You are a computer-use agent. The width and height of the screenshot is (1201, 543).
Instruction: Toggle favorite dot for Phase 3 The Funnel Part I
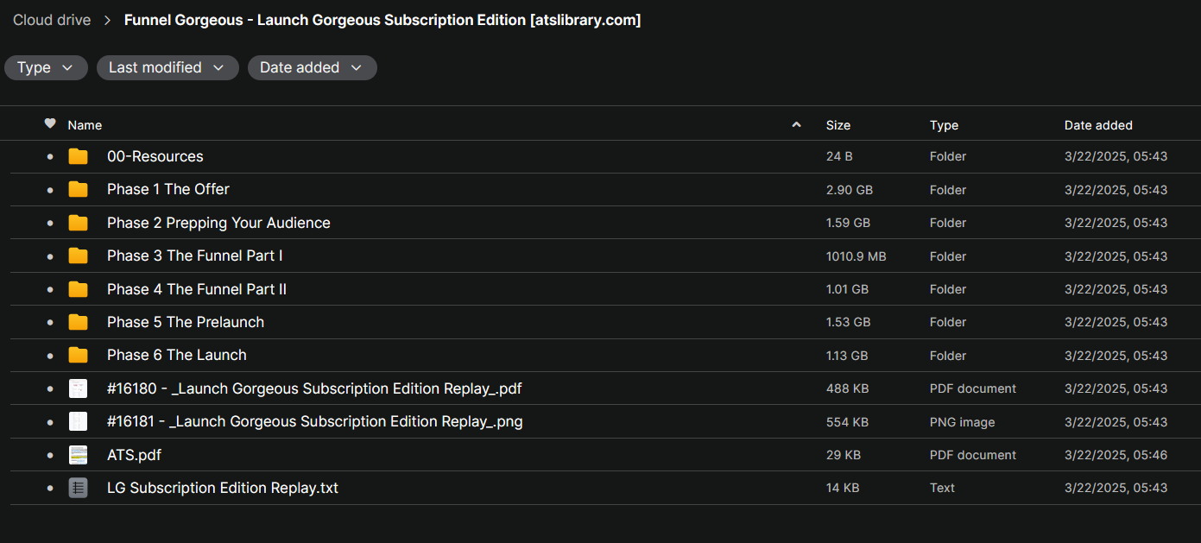pos(50,256)
